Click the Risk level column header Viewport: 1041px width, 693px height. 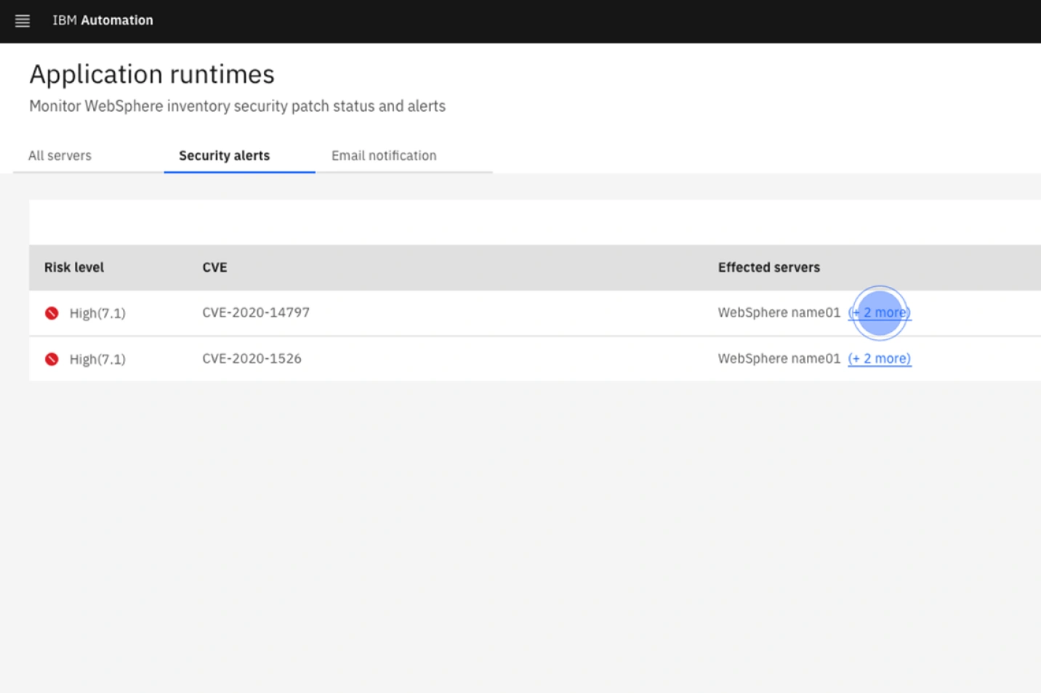point(74,267)
